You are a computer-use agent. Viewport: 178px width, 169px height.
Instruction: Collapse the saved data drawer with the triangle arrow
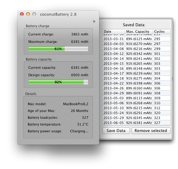coord(94,21)
